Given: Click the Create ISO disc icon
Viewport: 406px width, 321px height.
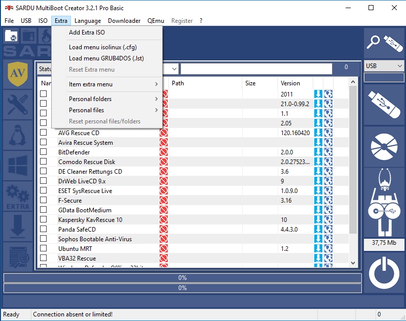Looking at the screenshot, I should pyautogui.click(x=384, y=147).
